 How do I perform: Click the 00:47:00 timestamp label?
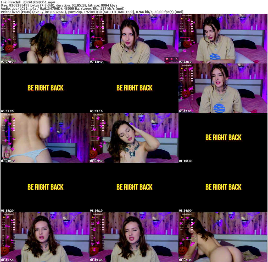click(185, 111)
